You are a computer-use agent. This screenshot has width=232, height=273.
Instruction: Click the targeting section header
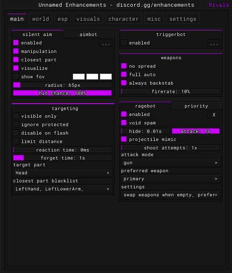click(x=65, y=108)
